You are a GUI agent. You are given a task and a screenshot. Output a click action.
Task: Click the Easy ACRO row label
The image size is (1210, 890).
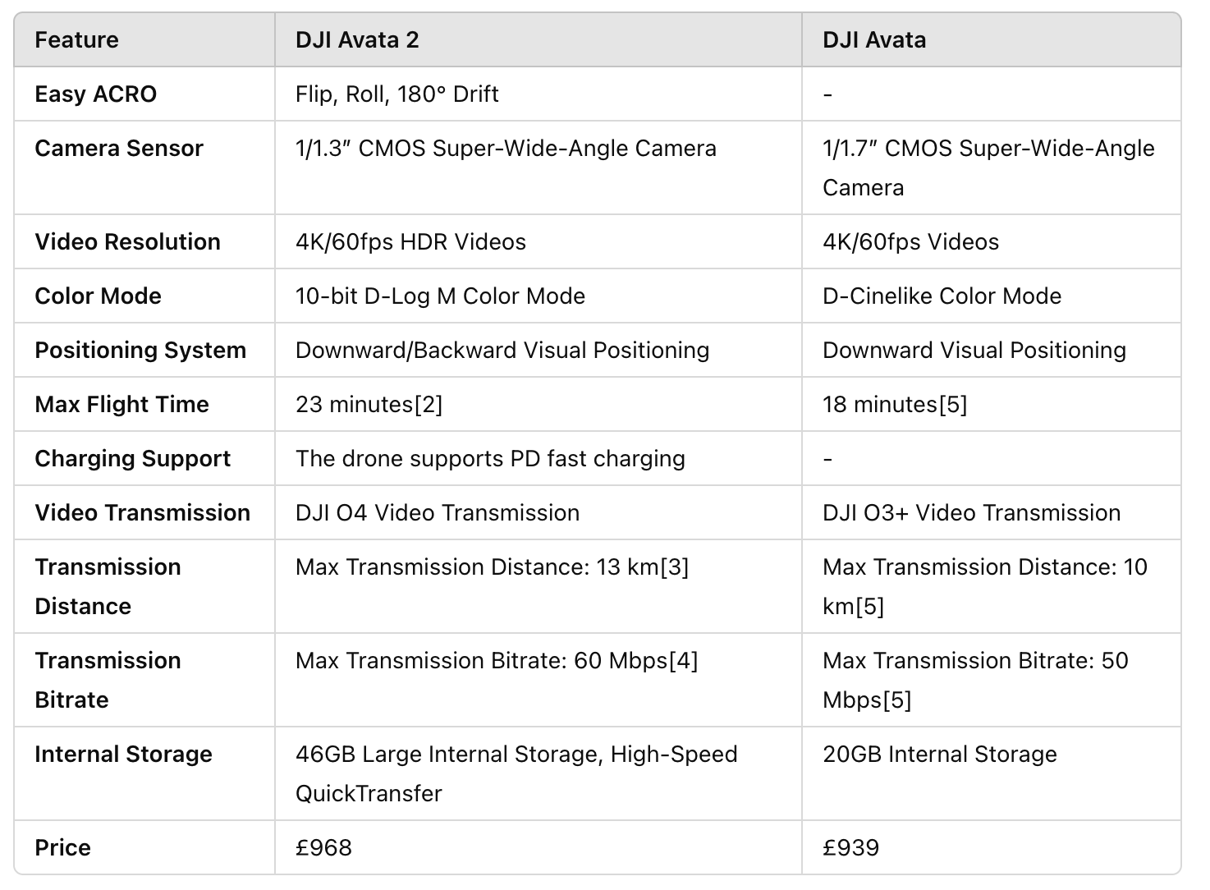(95, 94)
